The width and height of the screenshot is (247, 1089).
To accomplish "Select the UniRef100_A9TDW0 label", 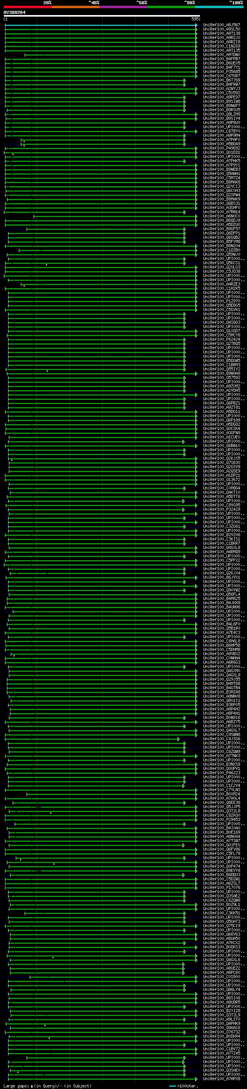I will click(221, 54).
